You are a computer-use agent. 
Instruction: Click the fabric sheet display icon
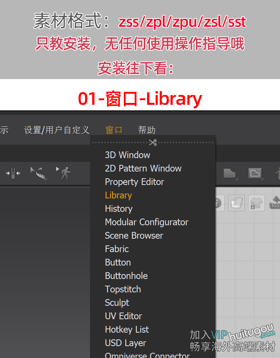point(236,203)
